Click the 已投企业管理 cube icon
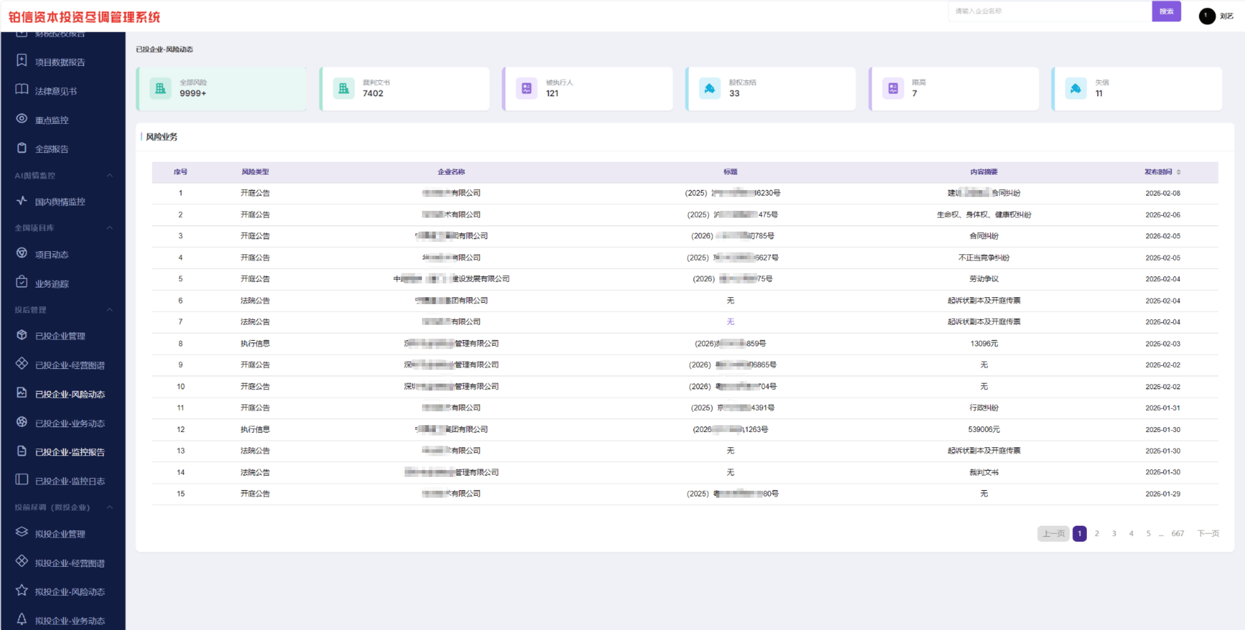The width and height of the screenshot is (1245, 630). pos(21,335)
